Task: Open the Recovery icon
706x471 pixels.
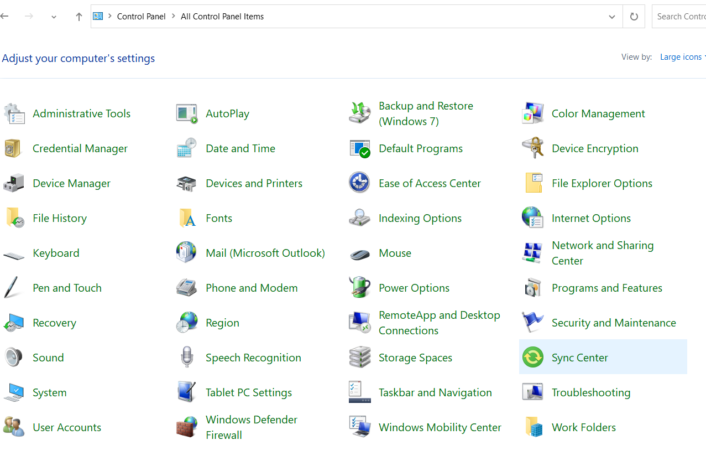Action: [x=14, y=323]
